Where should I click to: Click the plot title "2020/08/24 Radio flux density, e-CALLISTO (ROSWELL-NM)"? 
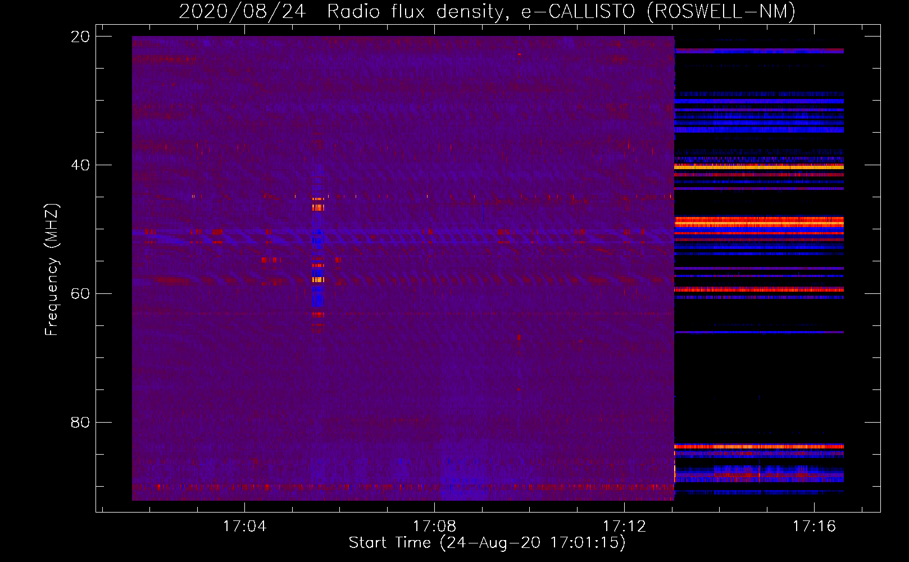[487, 11]
